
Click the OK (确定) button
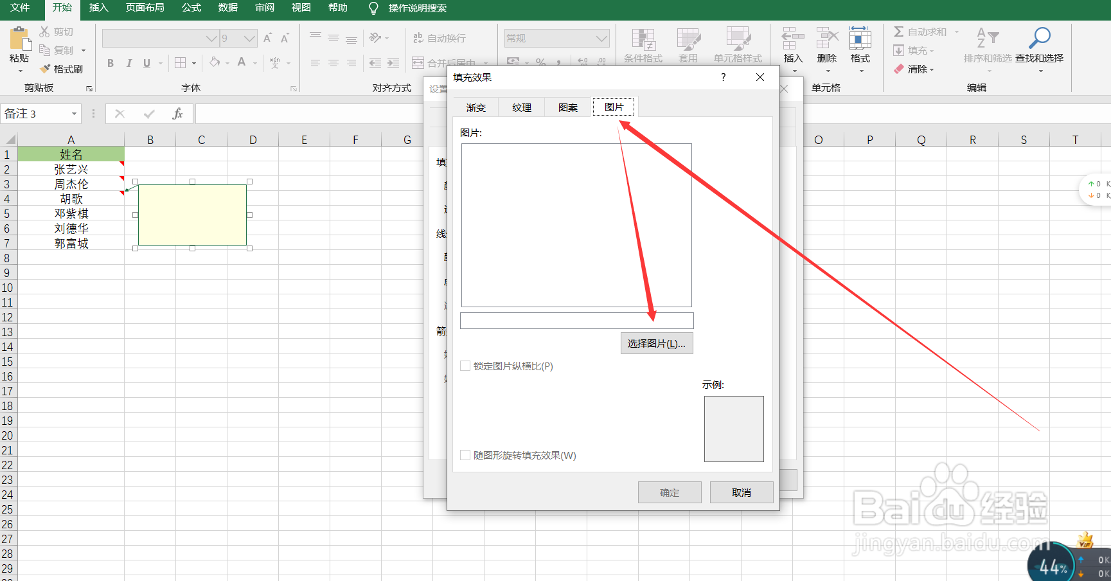[x=670, y=492]
